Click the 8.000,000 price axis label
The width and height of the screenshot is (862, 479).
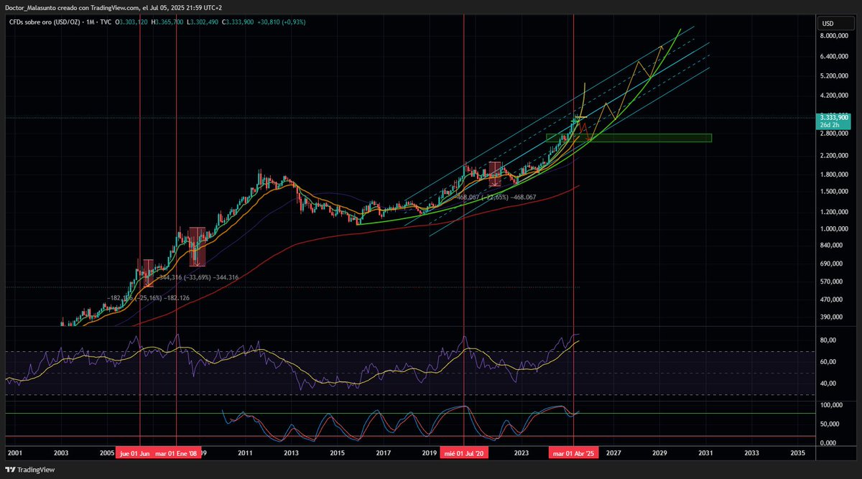pos(835,36)
